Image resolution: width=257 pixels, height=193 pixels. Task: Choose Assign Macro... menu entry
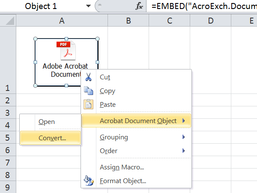tap(122, 167)
